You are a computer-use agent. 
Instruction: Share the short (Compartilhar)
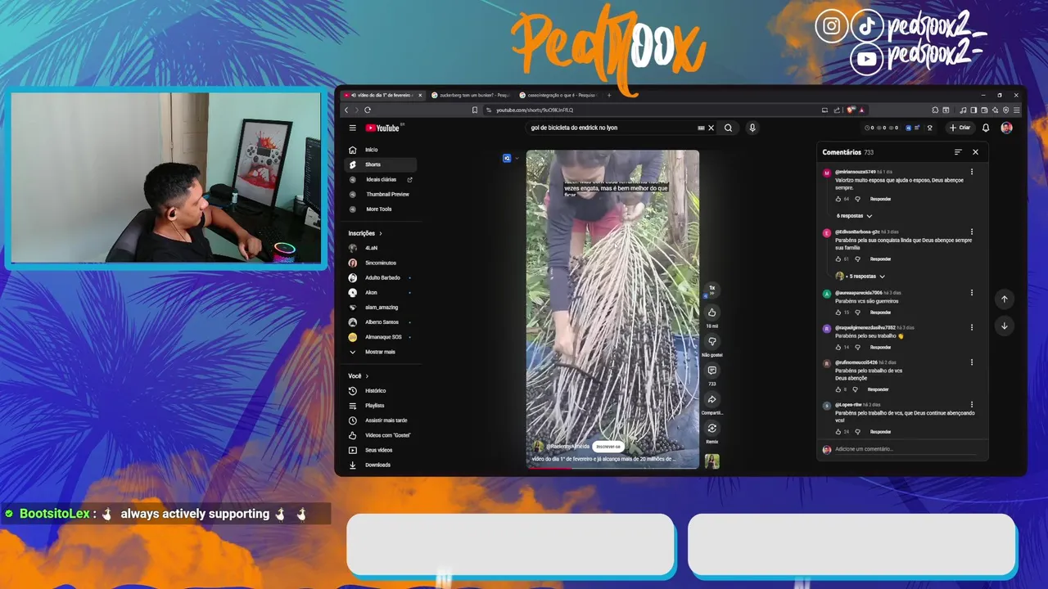pos(711,399)
